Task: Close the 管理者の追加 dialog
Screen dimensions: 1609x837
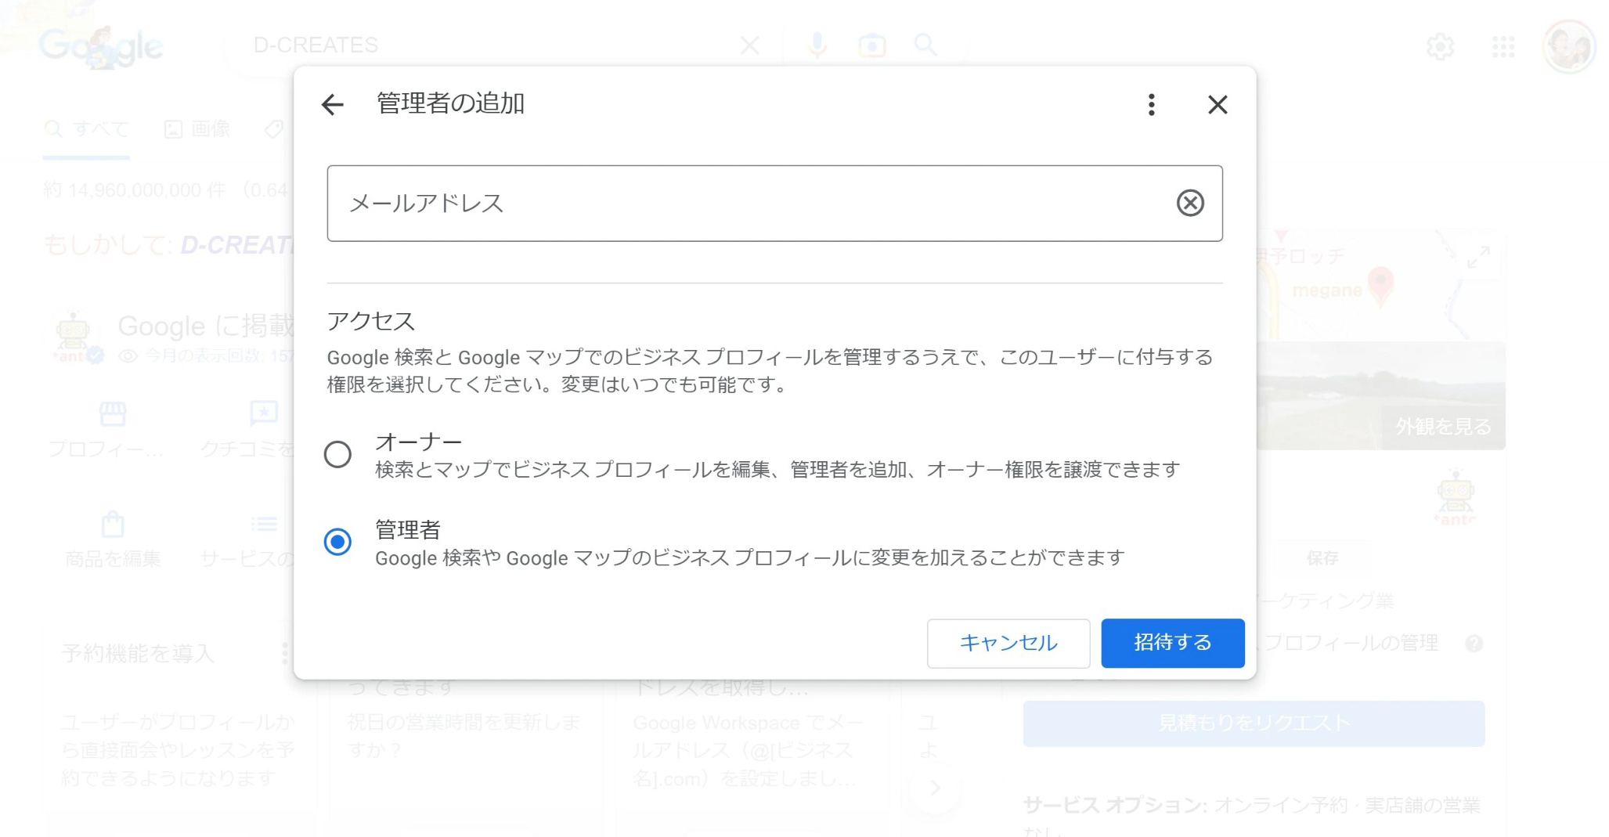Action: tap(1218, 104)
